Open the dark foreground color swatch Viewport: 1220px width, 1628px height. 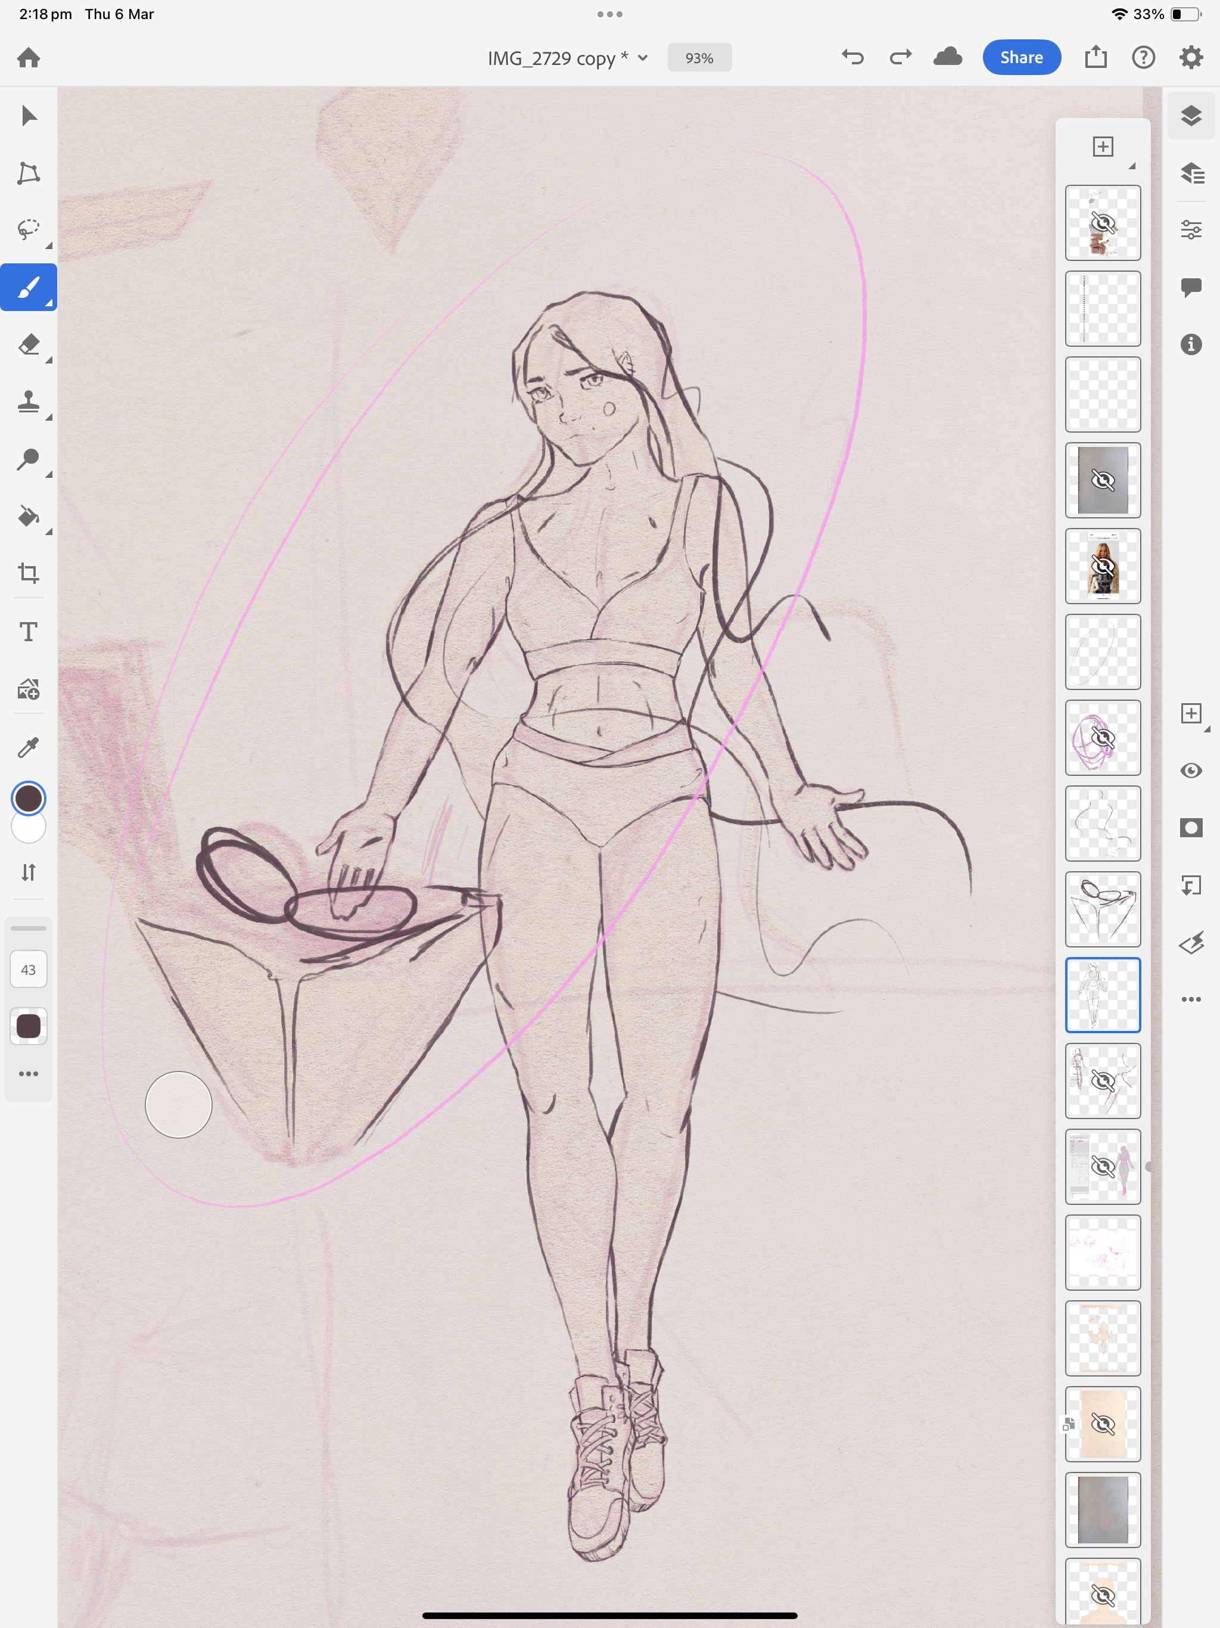(28, 799)
